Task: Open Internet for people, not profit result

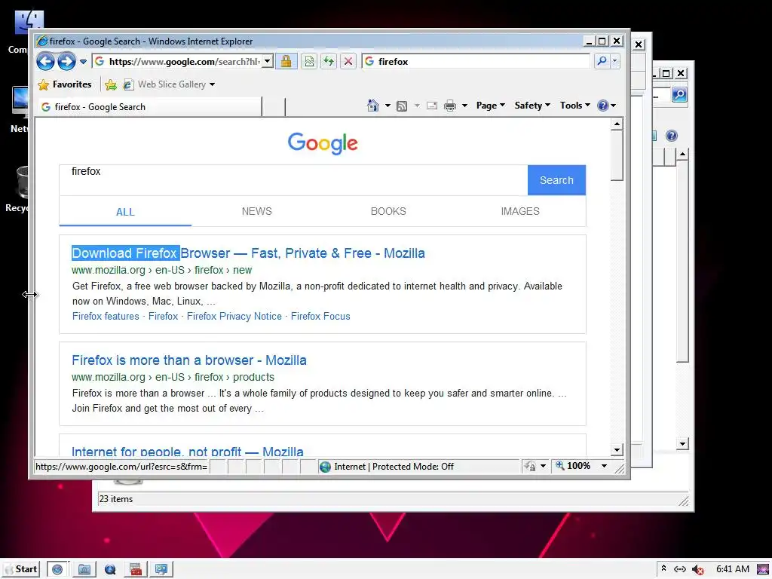Action: (188, 451)
